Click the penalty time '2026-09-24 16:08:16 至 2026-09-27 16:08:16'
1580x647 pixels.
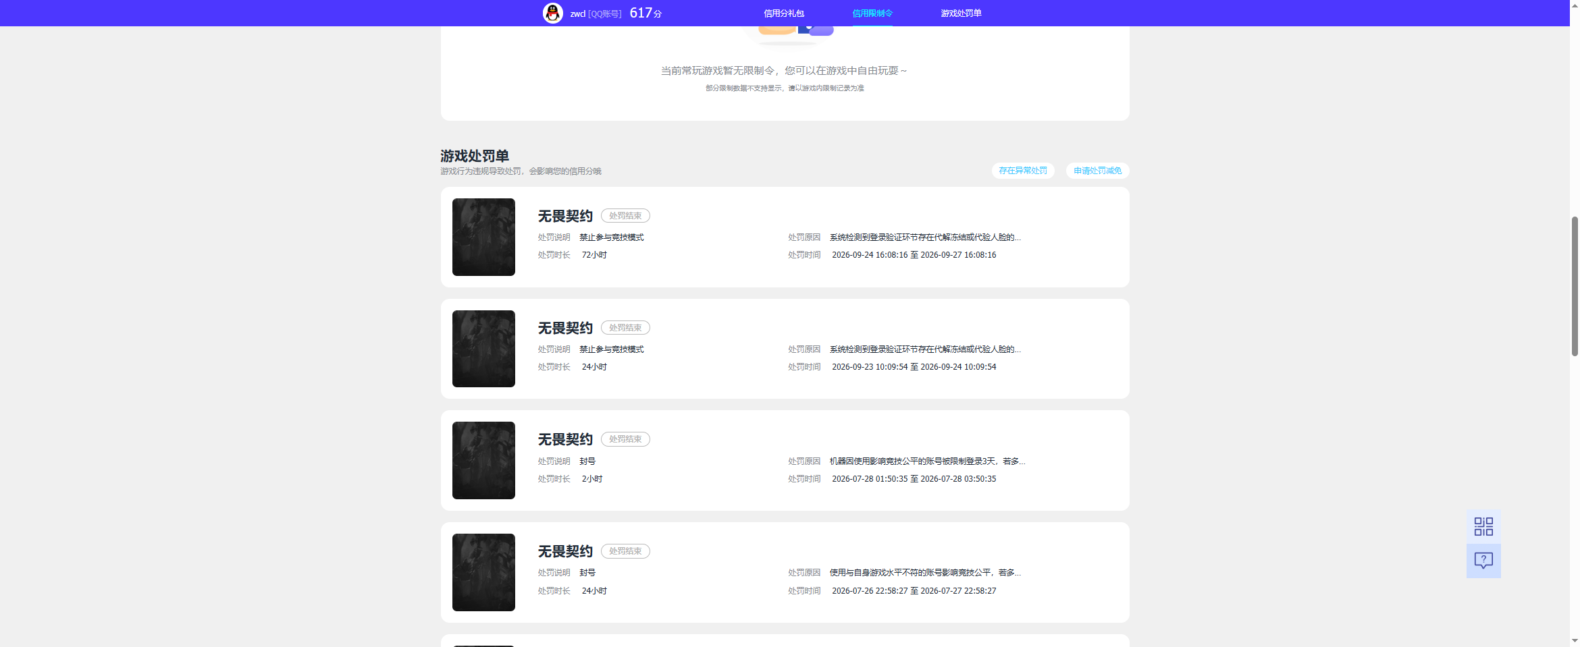coord(914,255)
